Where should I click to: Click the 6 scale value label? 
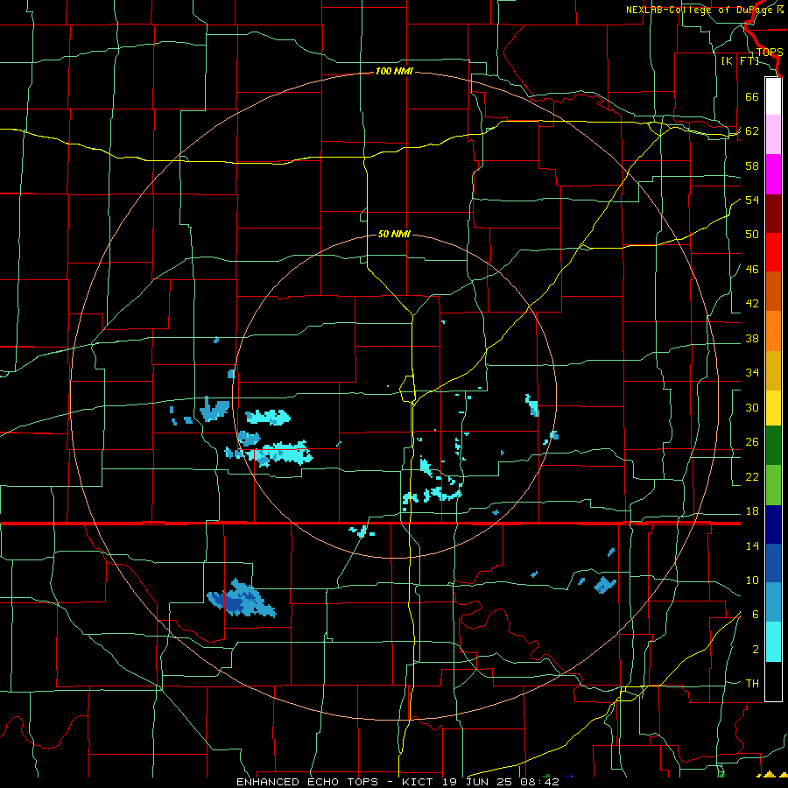pos(755,615)
